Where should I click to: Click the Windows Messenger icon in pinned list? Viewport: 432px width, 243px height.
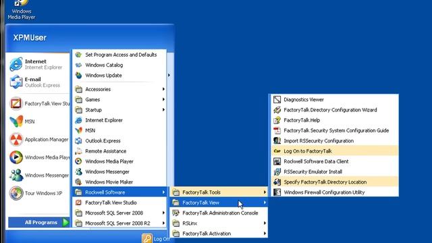click(x=16, y=175)
